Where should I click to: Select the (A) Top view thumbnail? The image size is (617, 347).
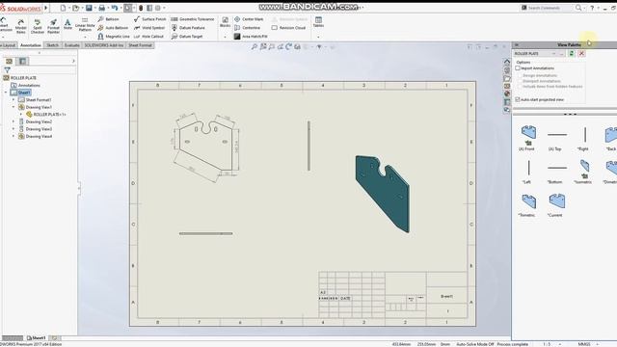point(557,135)
